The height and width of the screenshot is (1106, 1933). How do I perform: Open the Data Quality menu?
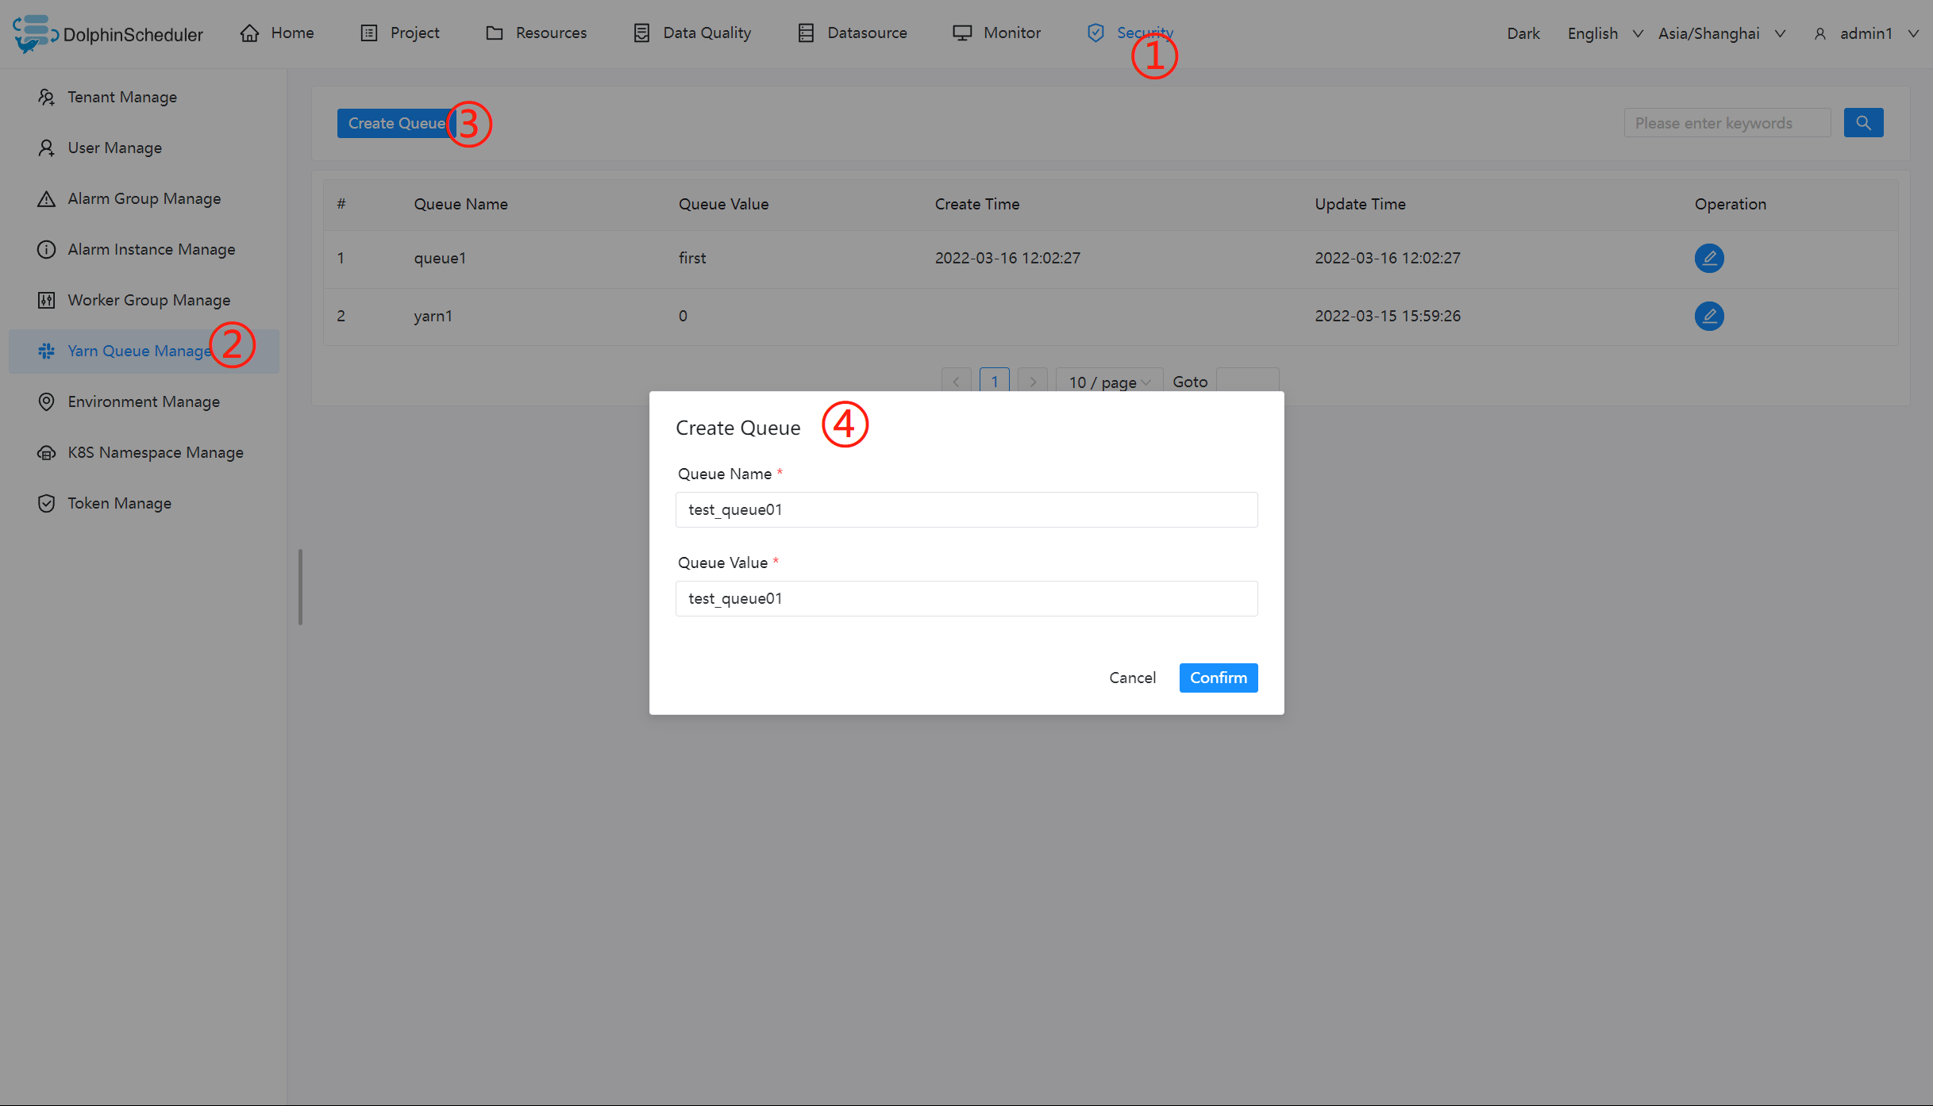click(692, 33)
